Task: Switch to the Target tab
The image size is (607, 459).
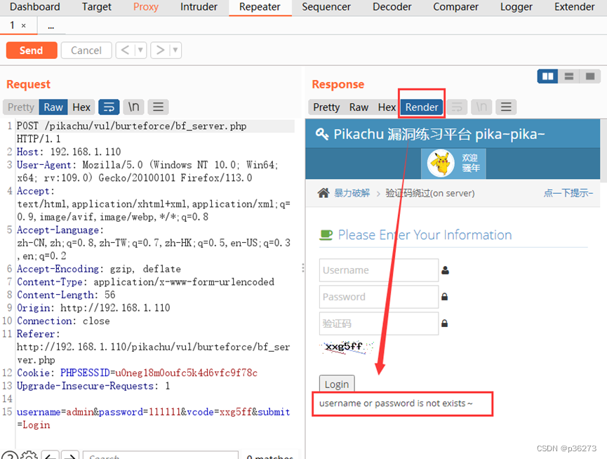Action: coord(96,7)
